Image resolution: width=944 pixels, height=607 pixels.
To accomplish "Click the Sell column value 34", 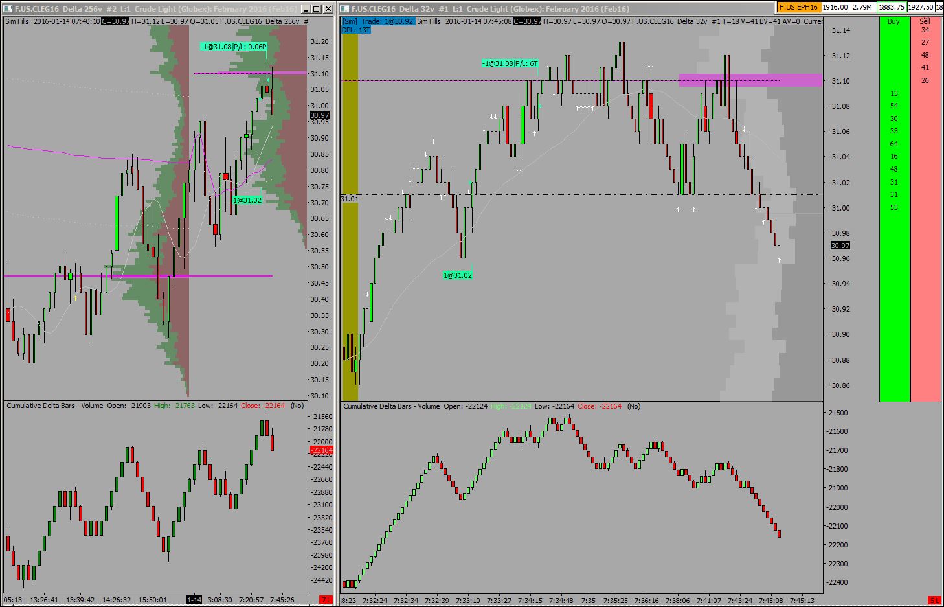I will tap(925, 30).
